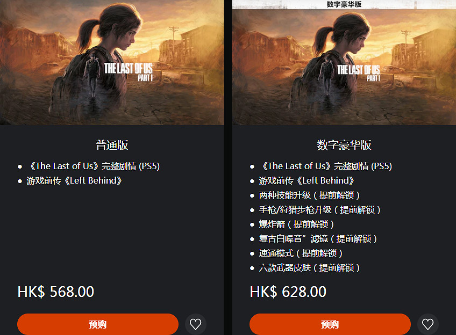The height and width of the screenshot is (335, 456).
Task: Select the 数字豪华版 edition title below the cover art
Action: (344, 145)
